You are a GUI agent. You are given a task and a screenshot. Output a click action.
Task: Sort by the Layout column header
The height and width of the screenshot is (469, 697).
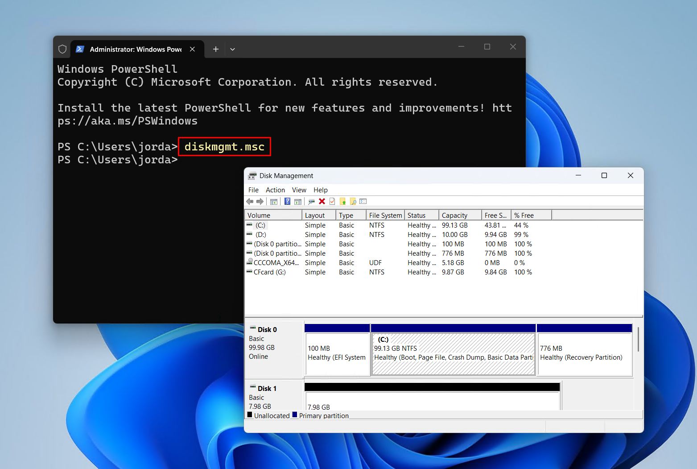pos(319,215)
